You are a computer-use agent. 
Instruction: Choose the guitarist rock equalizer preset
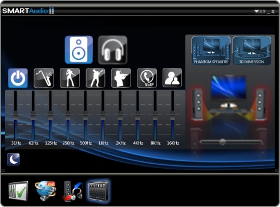pos(95,78)
